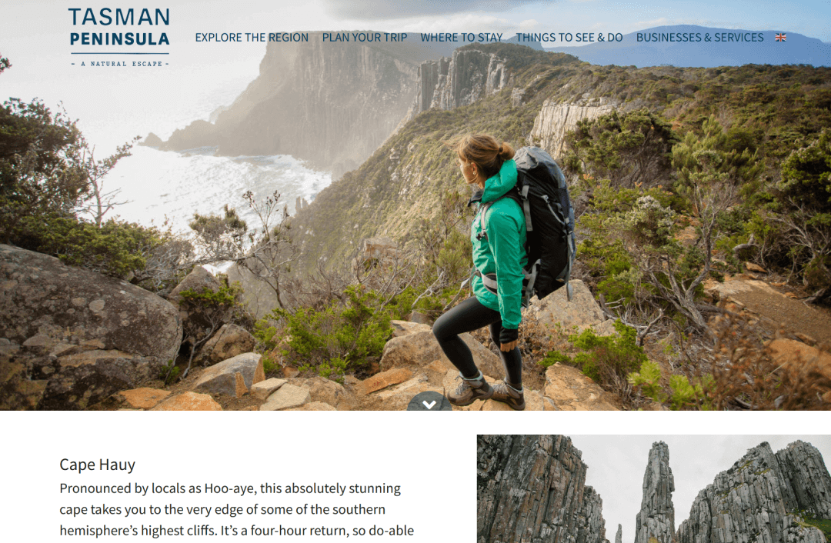Click the scroll-down chevron arrow
This screenshot has height=543, width=831.
[x=429, y=403]
